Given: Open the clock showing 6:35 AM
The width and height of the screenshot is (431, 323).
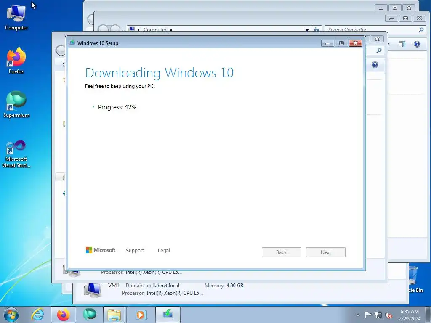Looking at the screenshot, I should (409, 315).
